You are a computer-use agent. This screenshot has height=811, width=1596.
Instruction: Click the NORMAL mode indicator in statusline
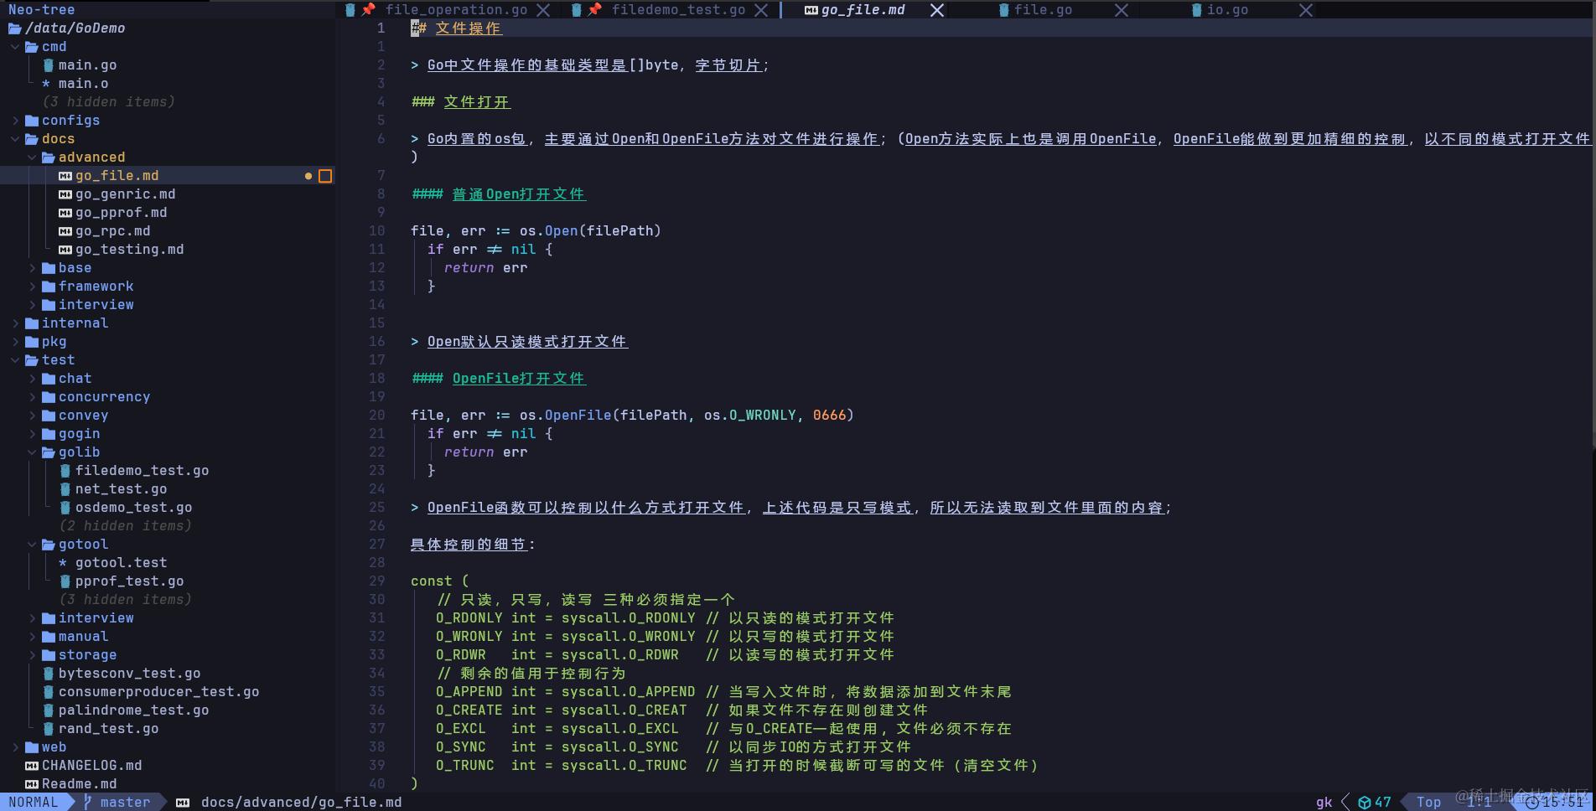click(33, 802)
